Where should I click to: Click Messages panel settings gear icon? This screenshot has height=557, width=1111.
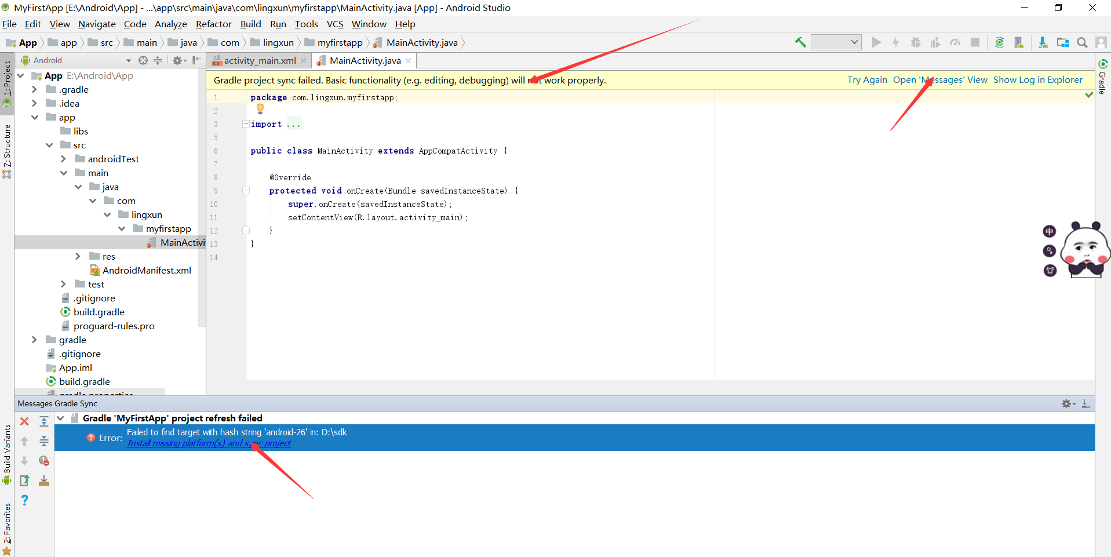pos(1068,403)
